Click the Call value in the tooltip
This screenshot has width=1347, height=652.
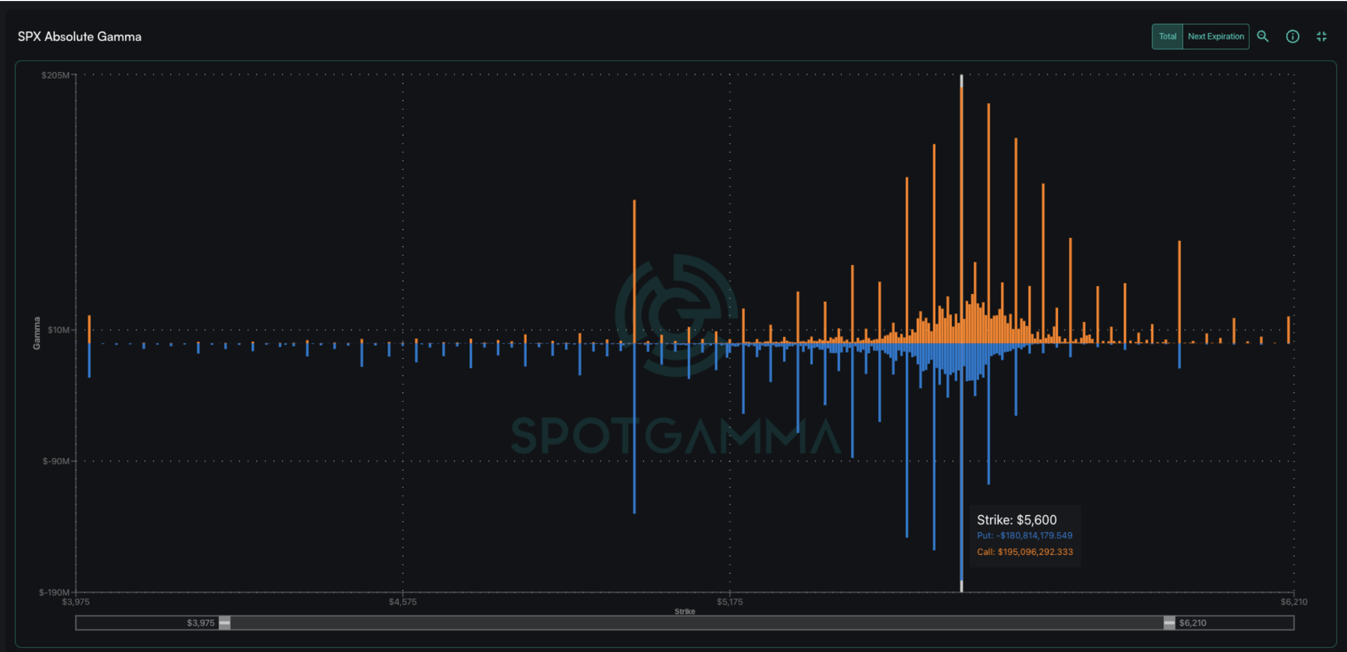click(1025, 552)
